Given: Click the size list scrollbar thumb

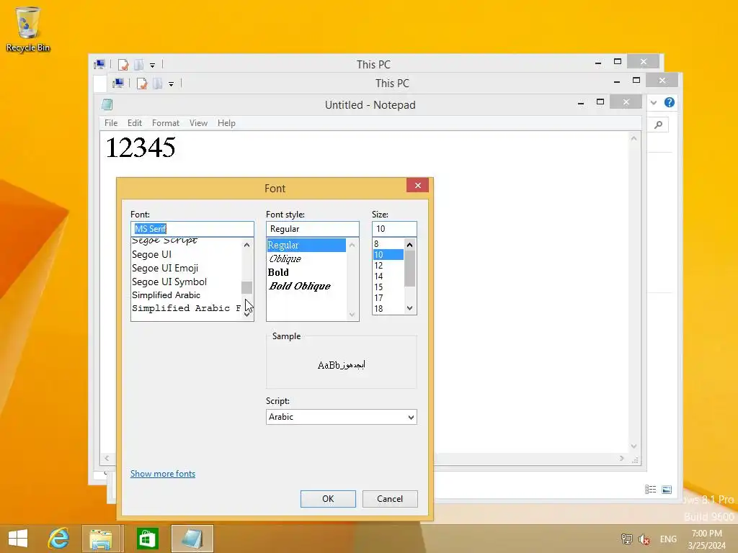Looking at the screenshot, I should coord(409,269).
